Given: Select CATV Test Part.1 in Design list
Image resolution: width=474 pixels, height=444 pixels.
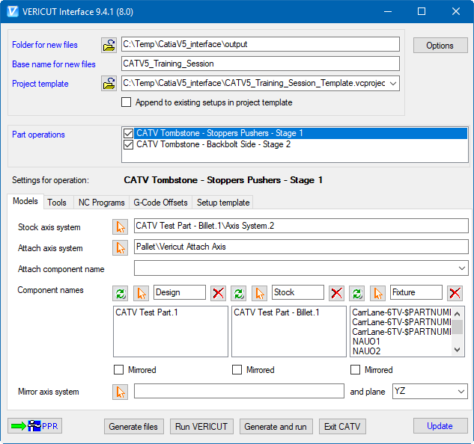Looking at the screenshot, I should coord(147,312).
